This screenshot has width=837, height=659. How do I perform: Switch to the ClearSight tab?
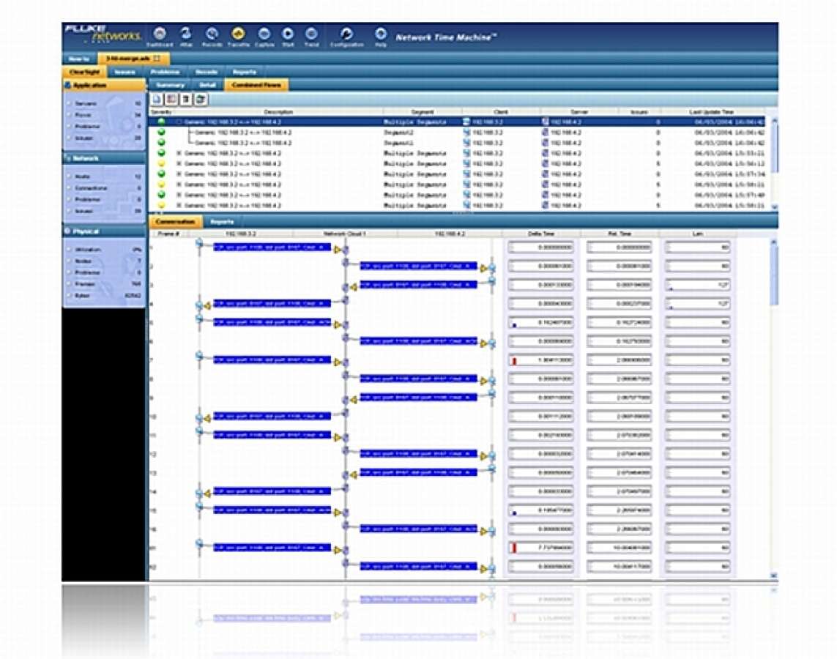(84, 72)
